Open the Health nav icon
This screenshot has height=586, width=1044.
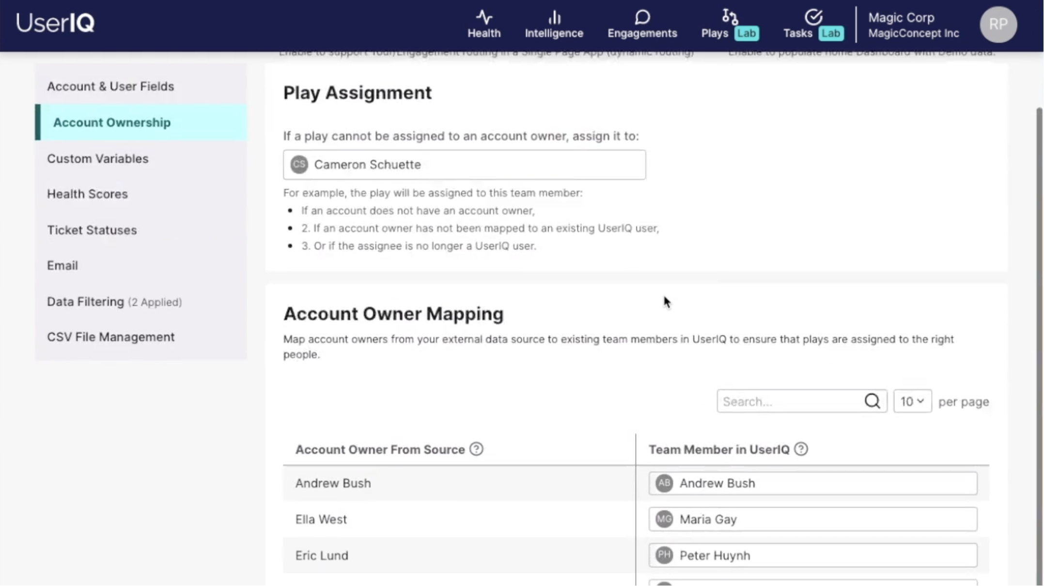[483, 18]
